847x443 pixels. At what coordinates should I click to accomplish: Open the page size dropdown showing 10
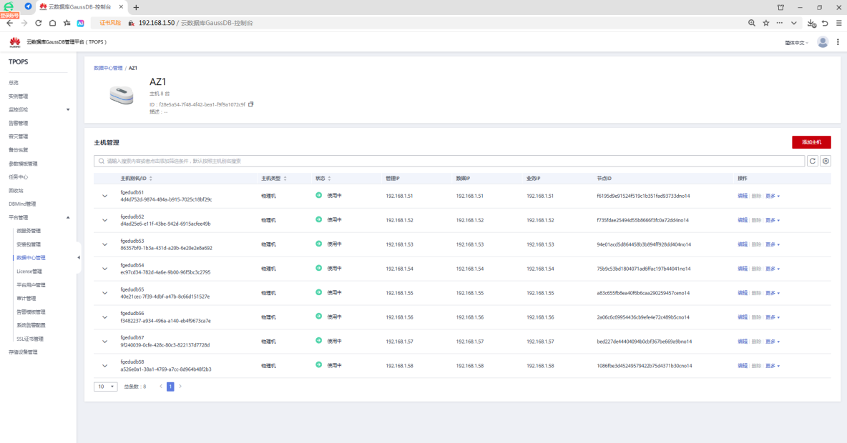105,387
